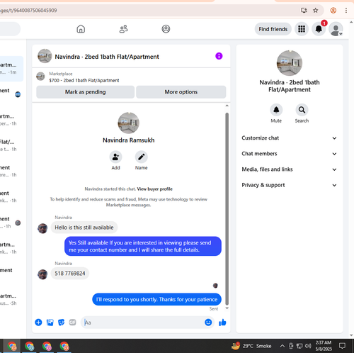Viewport: 354px width, 353px height.
Task: Go to Facebook Home icon
Action: coord(81,29)
